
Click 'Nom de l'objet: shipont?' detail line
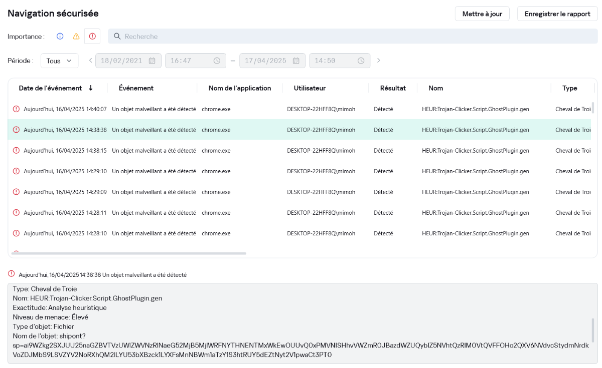(x=50, y=335)
